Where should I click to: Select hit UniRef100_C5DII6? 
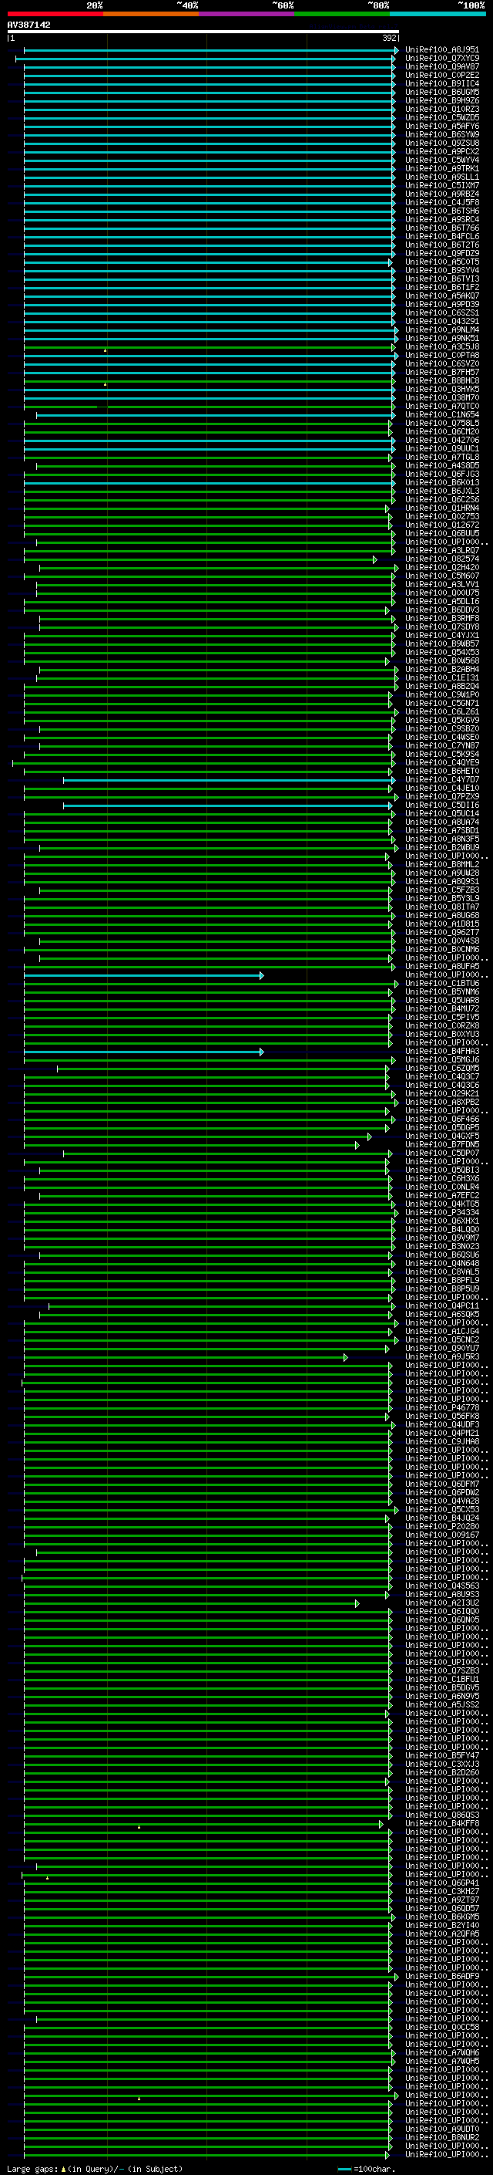(442, 805)
